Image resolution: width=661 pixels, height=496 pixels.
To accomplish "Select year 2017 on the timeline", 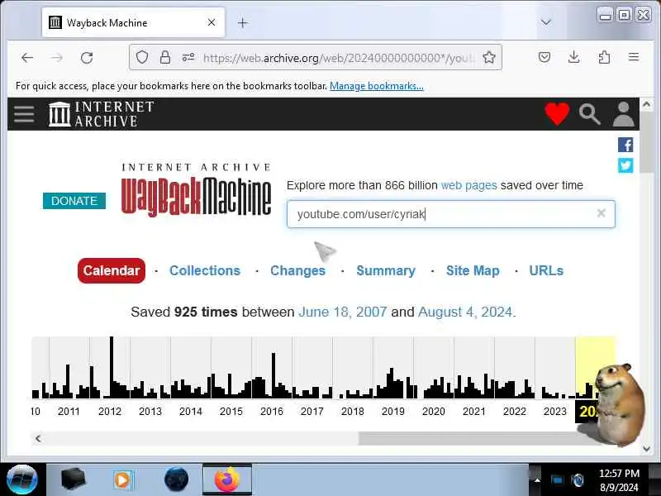I will pyautogui.click(x=312, y=411).
